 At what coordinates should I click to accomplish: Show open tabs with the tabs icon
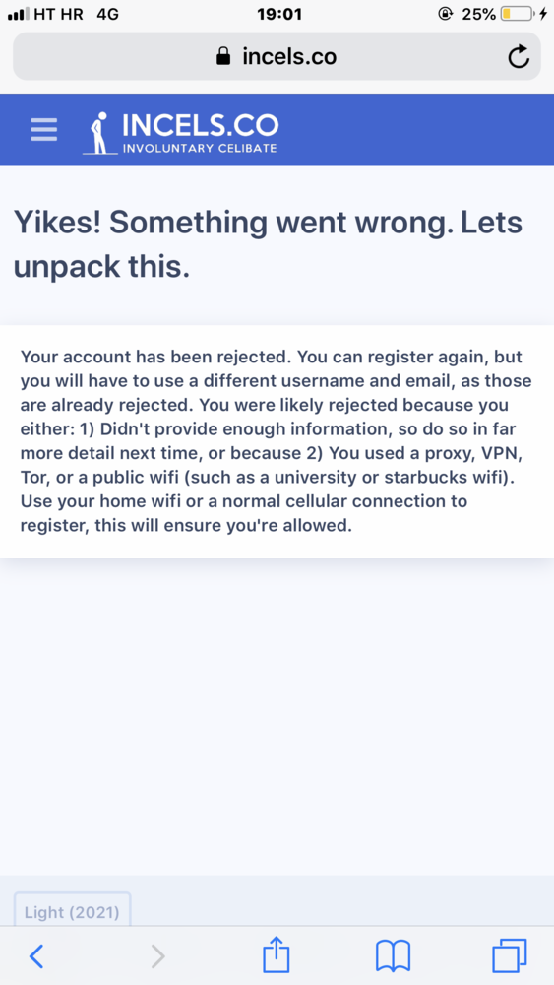(510, 956)
